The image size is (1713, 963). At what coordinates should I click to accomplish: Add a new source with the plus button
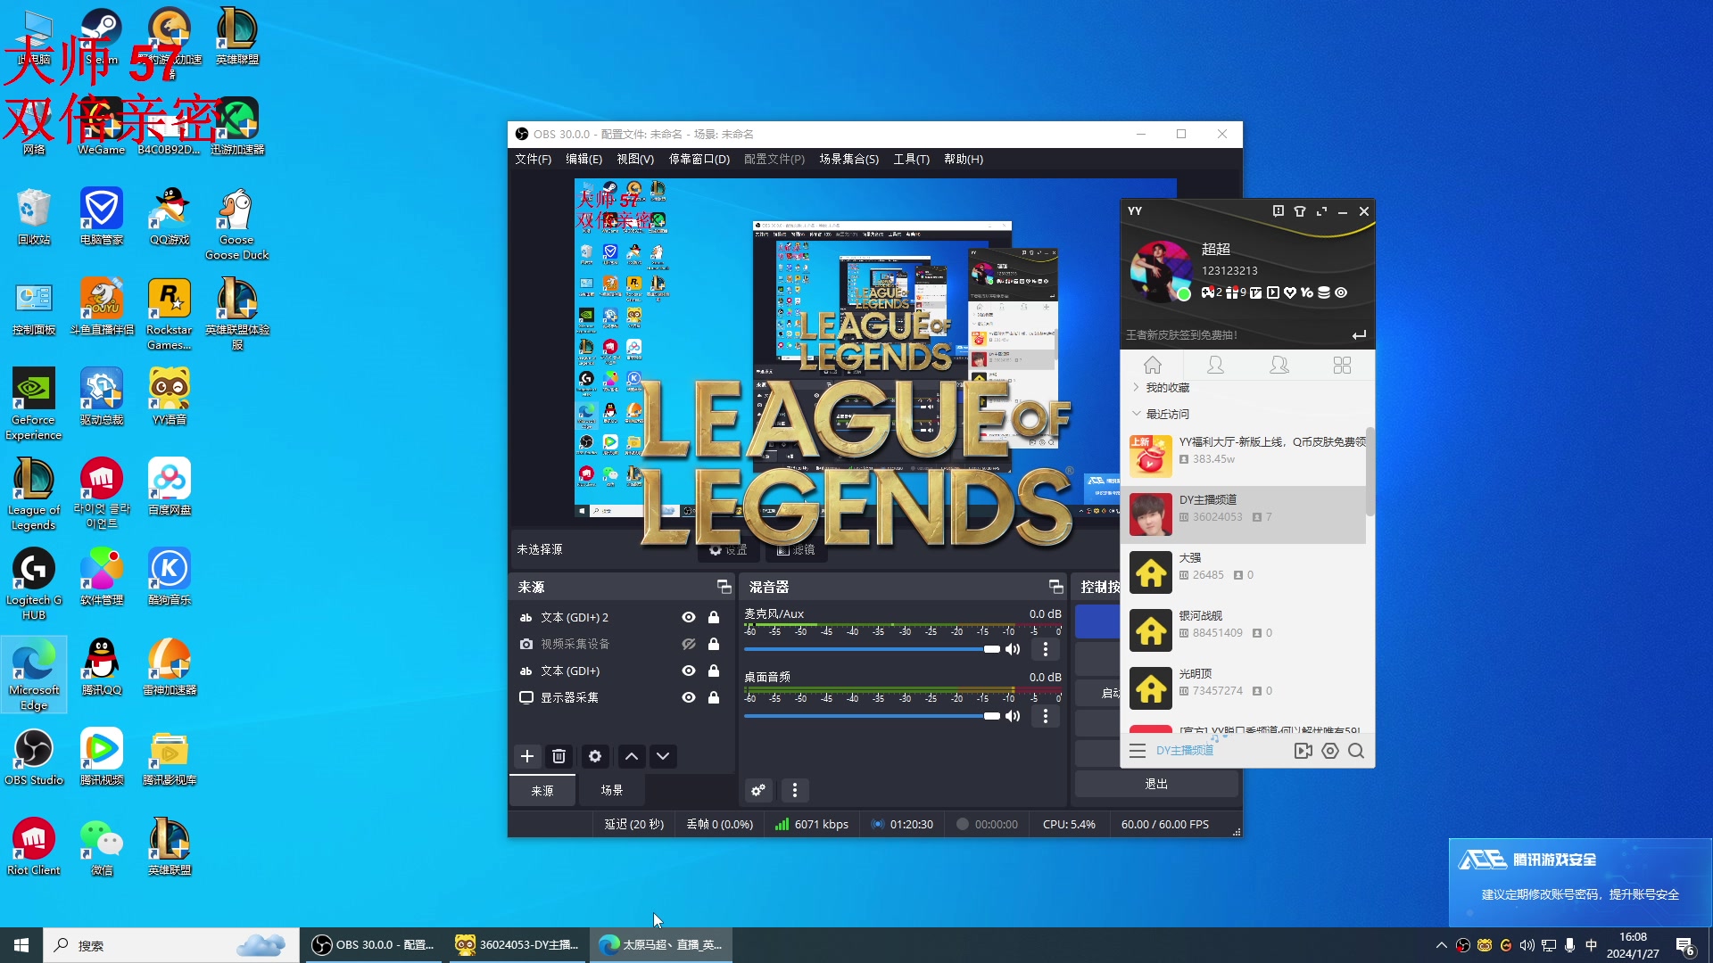pos(527,756)
